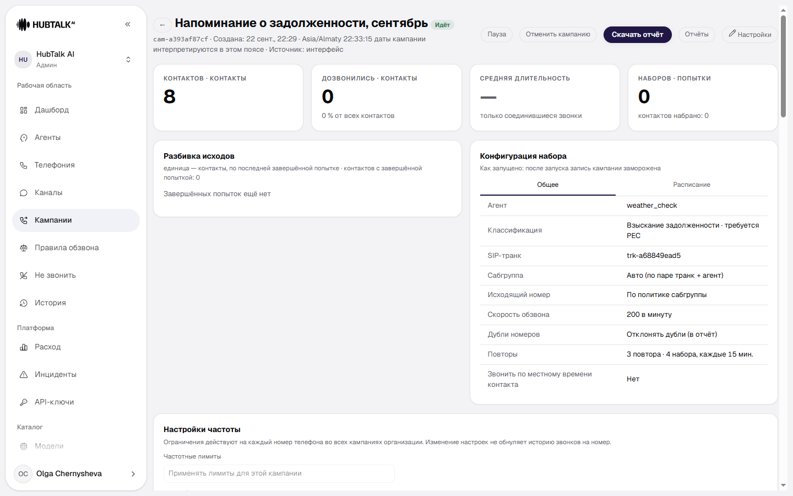
Task: Open Расход in Платформа section
Action: click(x=76, y=347)
